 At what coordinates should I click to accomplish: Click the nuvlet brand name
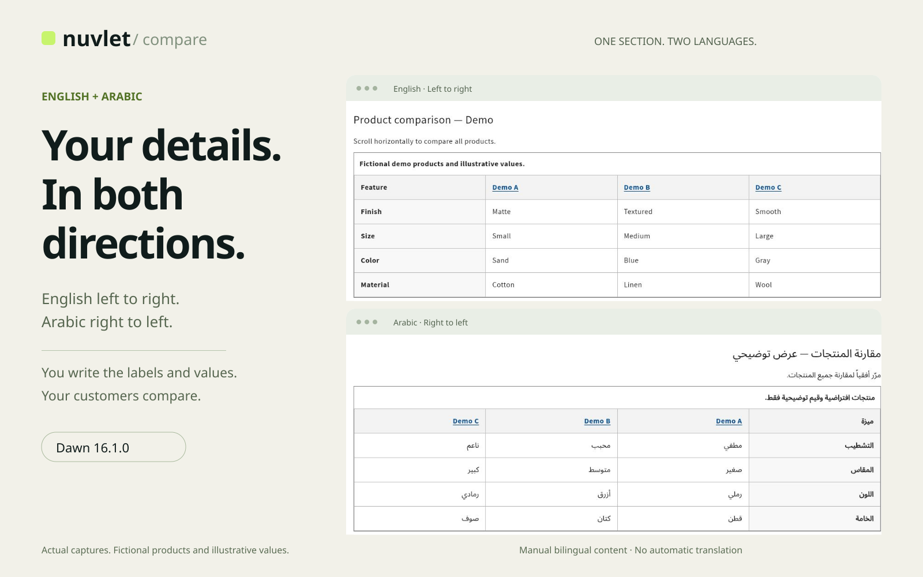(x=96, y=39)
